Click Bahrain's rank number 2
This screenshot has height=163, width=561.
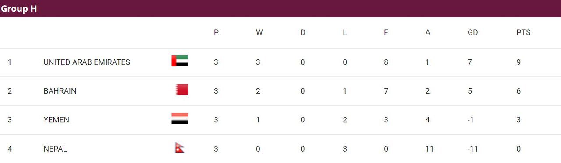(10, 91)
